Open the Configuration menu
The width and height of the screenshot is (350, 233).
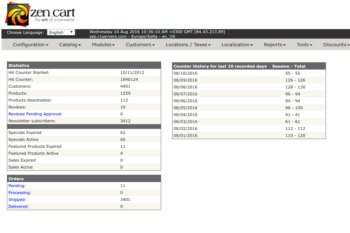31,45
